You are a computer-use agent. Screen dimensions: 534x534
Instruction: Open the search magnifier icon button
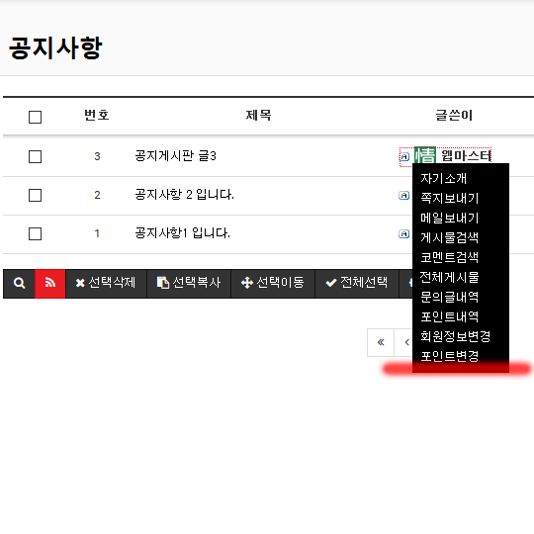coord(19,284)
